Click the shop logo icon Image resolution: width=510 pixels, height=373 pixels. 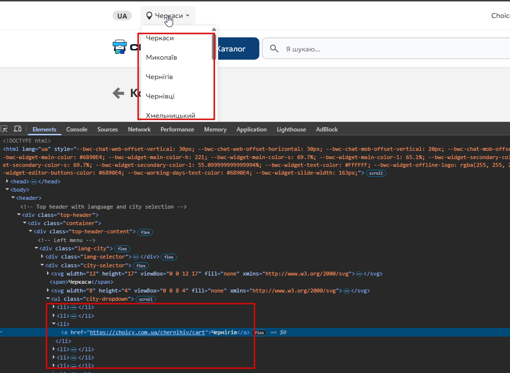120,47
